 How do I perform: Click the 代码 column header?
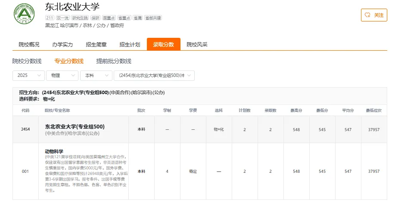[25, 110]
